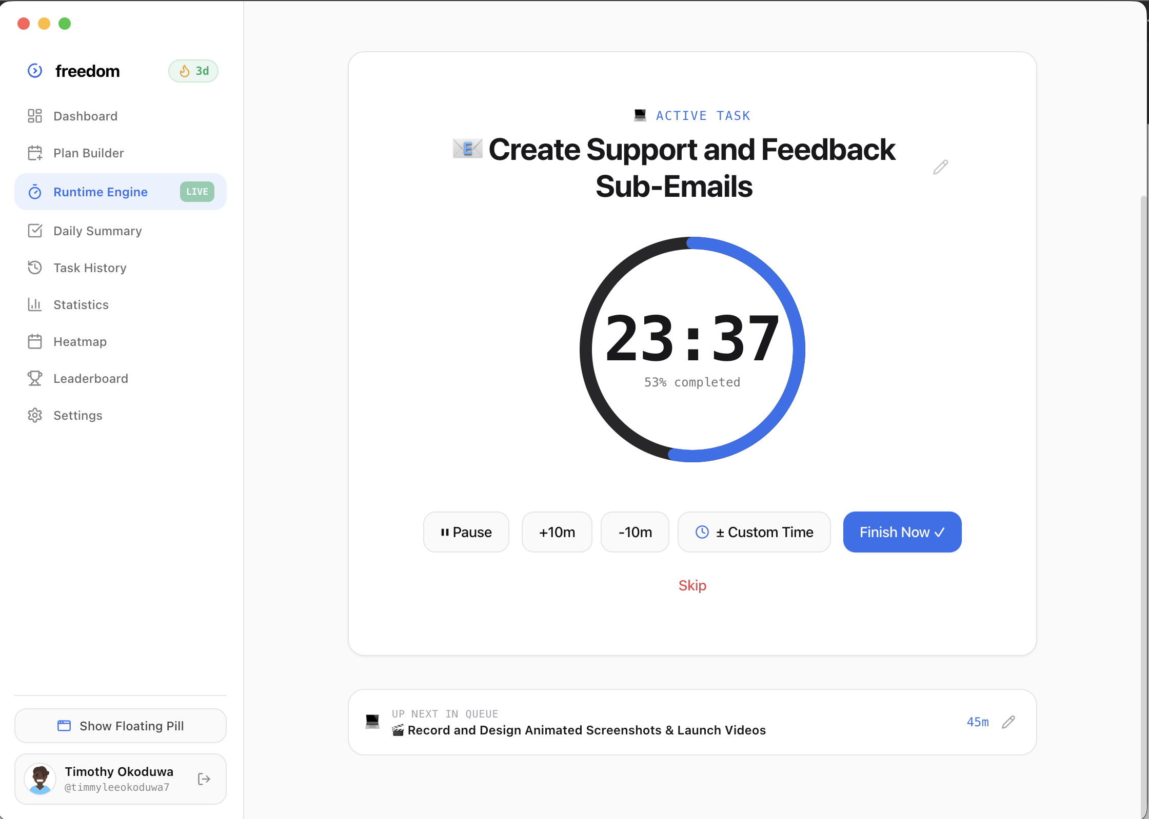Click the Dashboard grid icon
Screen dimensions: 1149x819
(35, 116)
